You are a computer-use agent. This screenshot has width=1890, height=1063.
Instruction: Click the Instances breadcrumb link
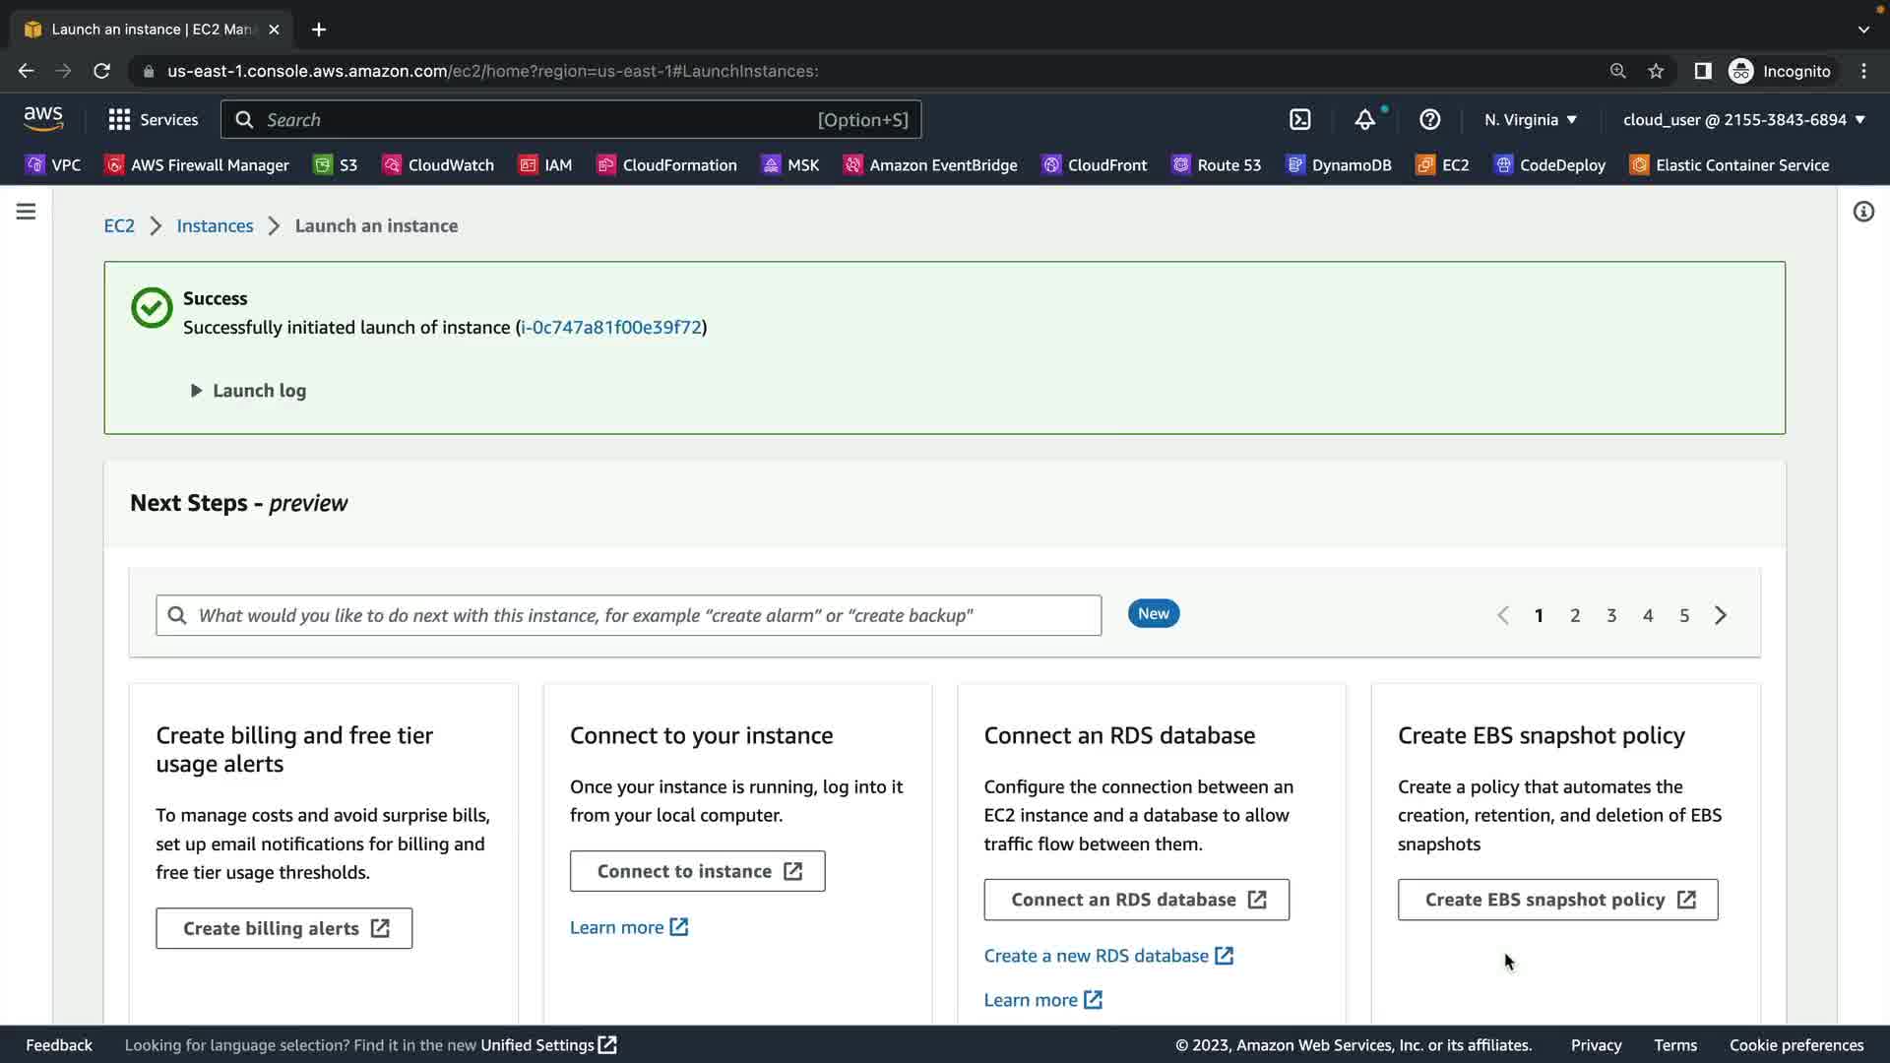pyautogui.click(x=215, y=225)
